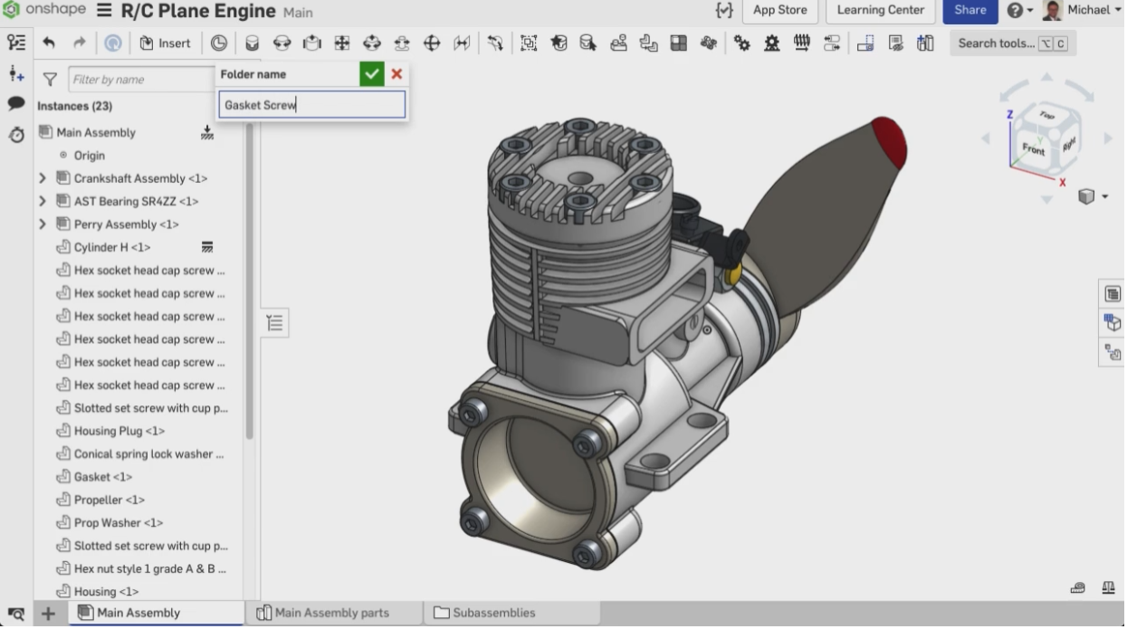
Task: Open the Create drawing of assembly tool
Action: [x=865, y=43]
